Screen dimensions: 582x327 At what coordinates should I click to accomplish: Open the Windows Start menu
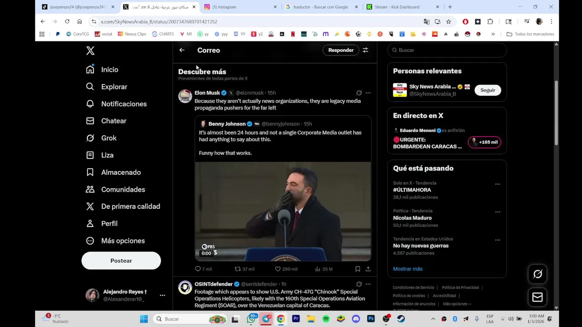click(x=144, y=319)
